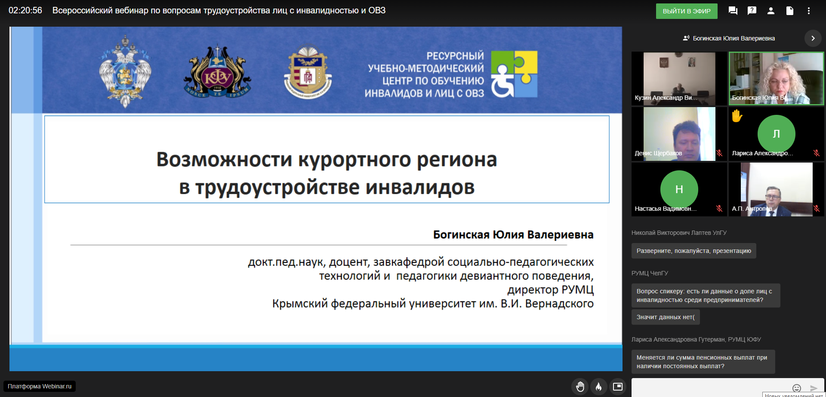Click the 'Разверните, пожалуйста, презентацию' chat message

(x=693, y=251)
